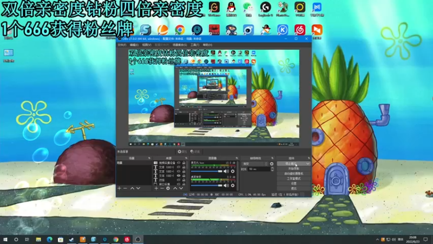The image size is (433, 244).
Task: Open the Google Chrome desktop shortcut
Action: (x=180, y=30)
